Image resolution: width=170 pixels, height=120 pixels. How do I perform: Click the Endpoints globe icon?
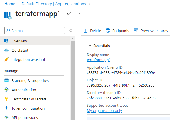click(108, 30)
